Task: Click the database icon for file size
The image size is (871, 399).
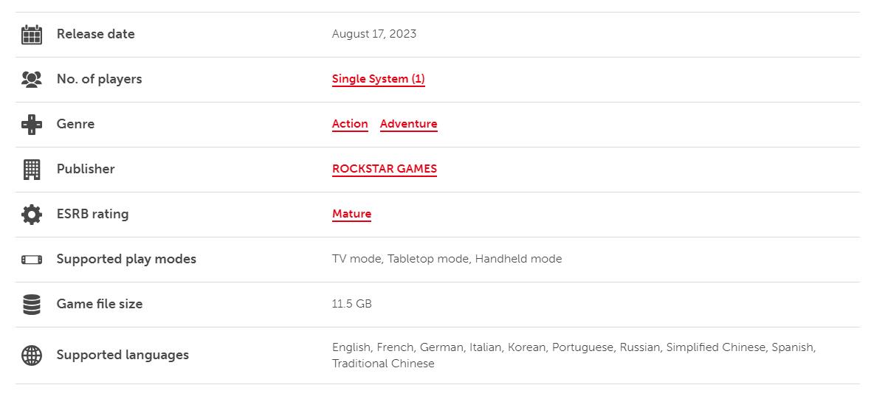Action: [32, 305]
